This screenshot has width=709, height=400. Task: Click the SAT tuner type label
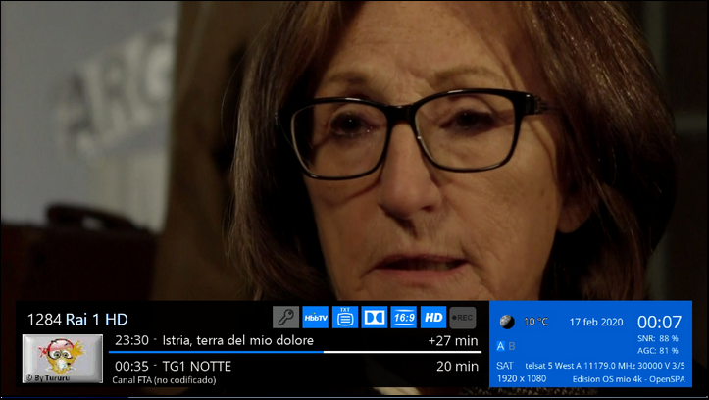click(505, 366)
